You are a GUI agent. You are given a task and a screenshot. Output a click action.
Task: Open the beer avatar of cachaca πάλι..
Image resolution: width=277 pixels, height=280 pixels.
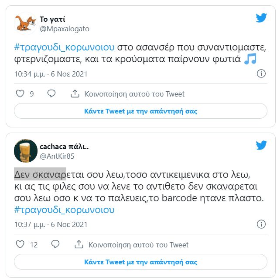(25, 150)
